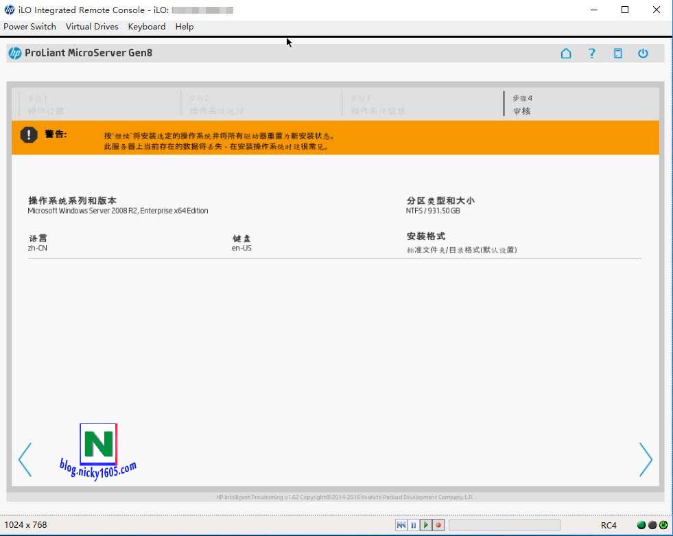
Task: Skip playback to the start
Action: click(x=401, y=525)
